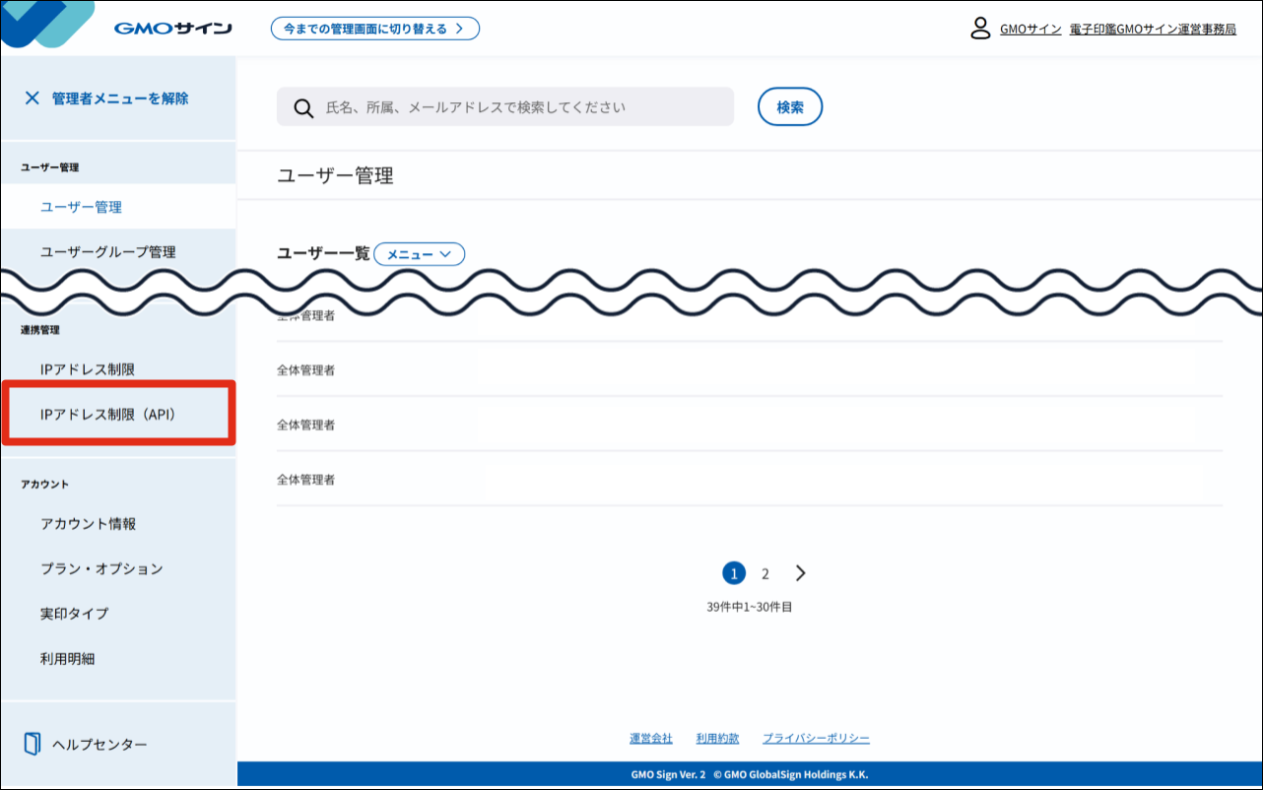Switch to the previous management screen

click(374, 29)
